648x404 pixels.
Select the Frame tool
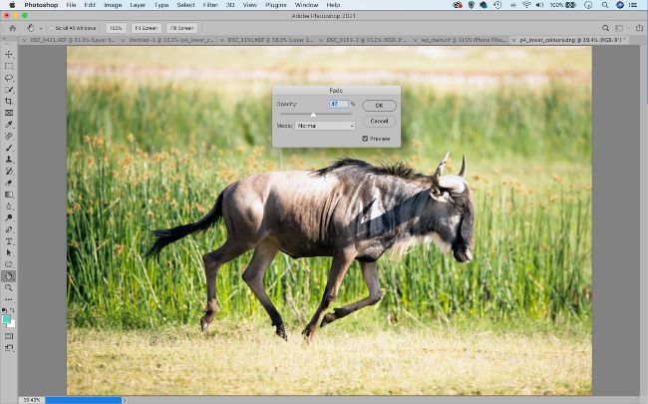[x=9, y=113]
